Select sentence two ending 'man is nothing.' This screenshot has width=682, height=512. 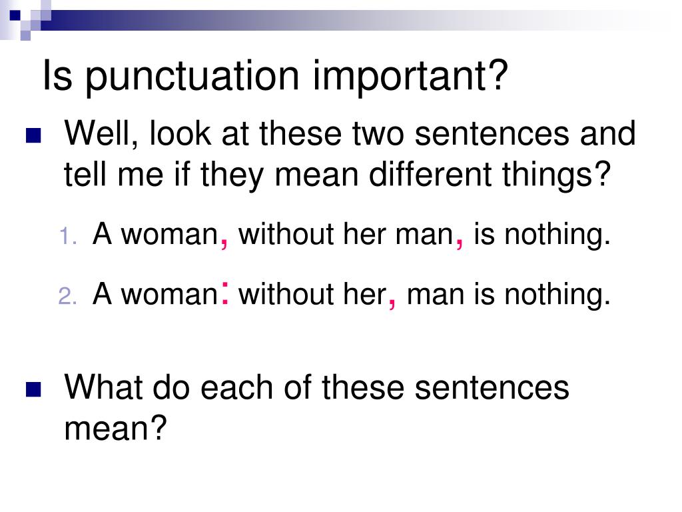coord(352,294)
